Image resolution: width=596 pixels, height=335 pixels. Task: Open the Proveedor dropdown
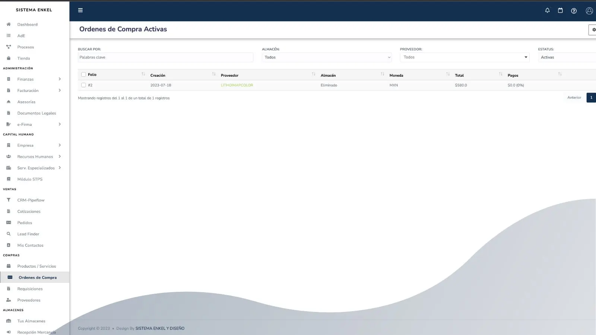tap(465, 57)
